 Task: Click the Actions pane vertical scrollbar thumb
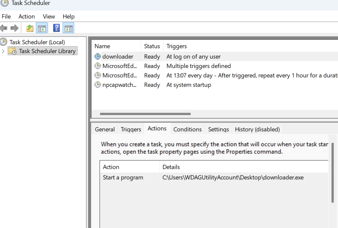(x=333, y=173)
